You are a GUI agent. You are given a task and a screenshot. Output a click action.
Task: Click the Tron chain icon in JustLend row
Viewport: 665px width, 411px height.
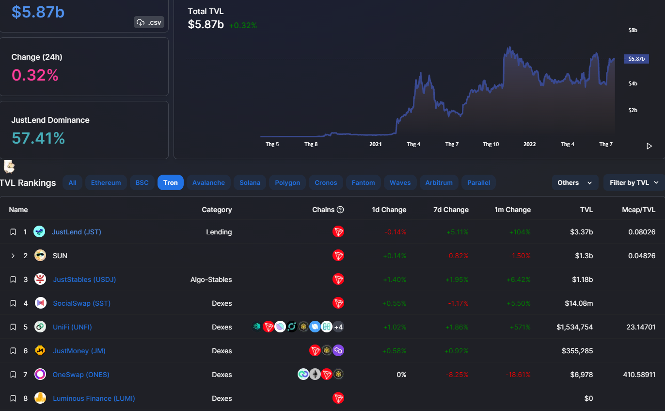tap(338, 232)
